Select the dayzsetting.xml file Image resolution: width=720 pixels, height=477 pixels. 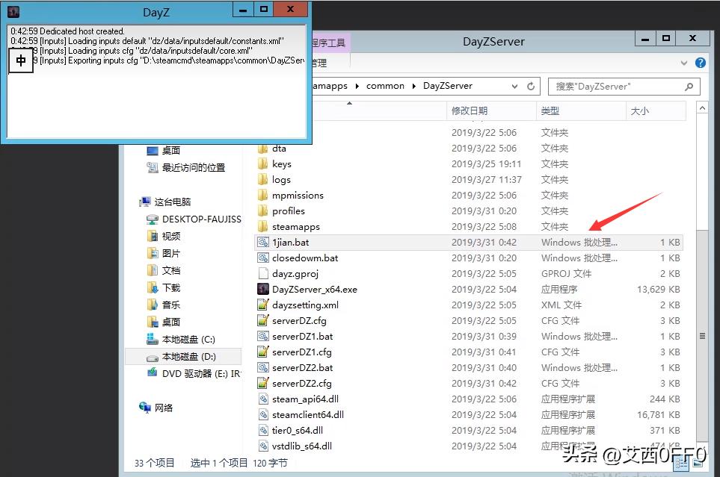click(307, 305)
